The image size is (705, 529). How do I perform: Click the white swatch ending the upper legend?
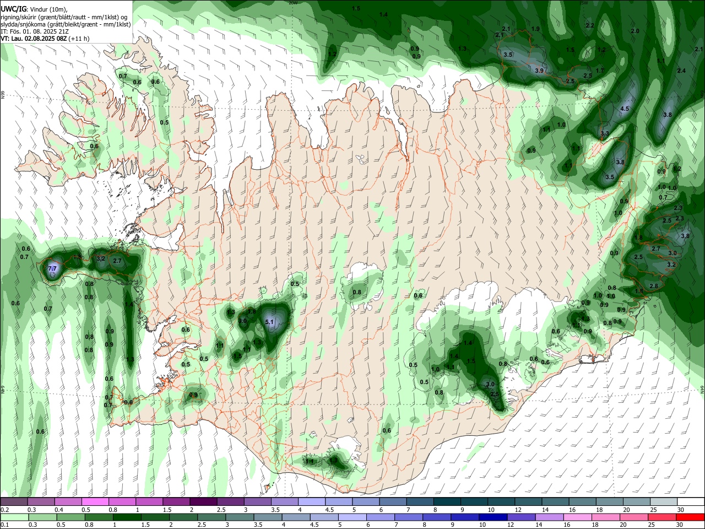690,501
